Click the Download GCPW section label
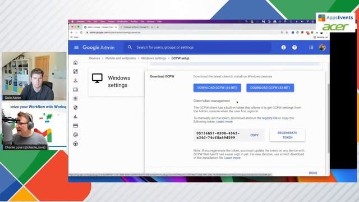 (x=162, y=76)
